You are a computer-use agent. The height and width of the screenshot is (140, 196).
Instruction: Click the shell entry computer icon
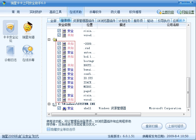64,108
